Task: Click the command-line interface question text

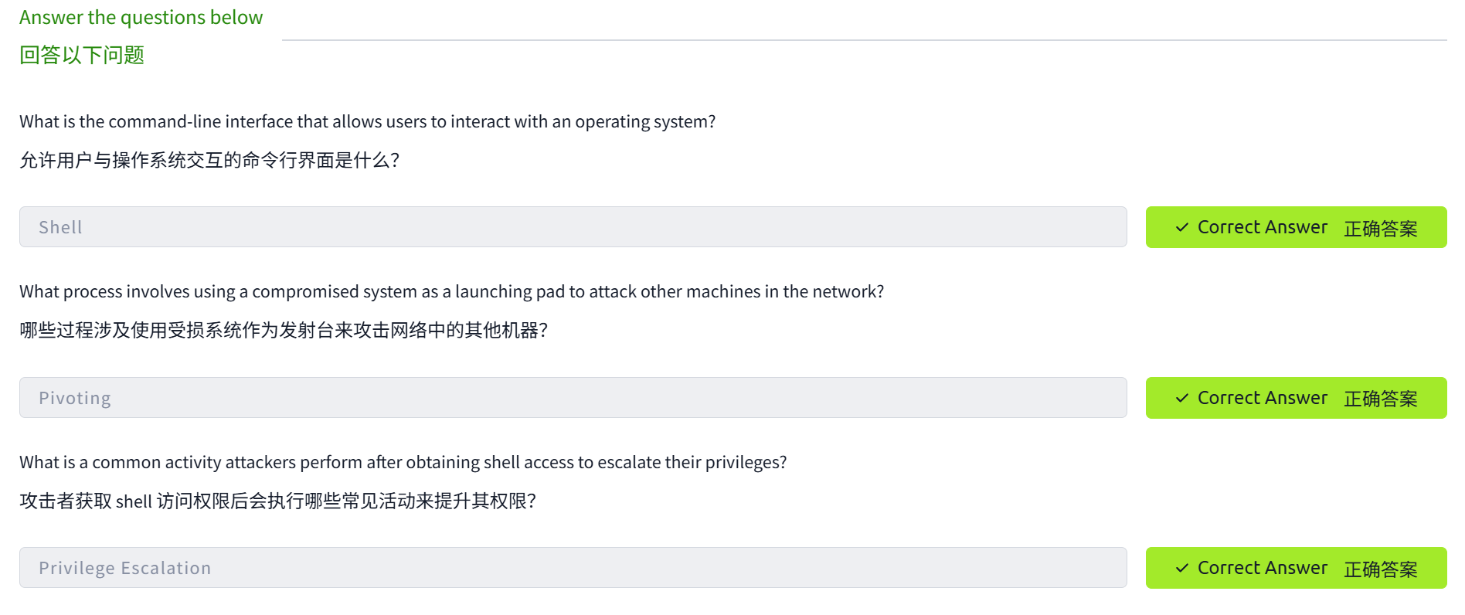Action: pos(367,121)
